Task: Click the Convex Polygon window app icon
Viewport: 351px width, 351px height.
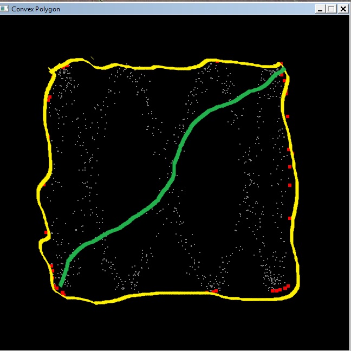Action: pyautogui.click(x=4, y=9)
